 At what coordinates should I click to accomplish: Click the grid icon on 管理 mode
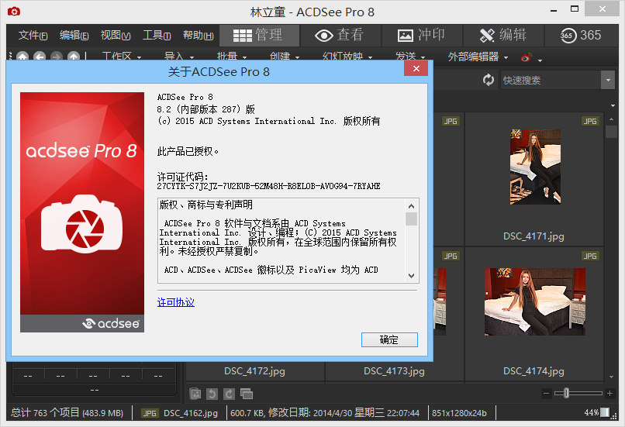(x=243, y=36)
